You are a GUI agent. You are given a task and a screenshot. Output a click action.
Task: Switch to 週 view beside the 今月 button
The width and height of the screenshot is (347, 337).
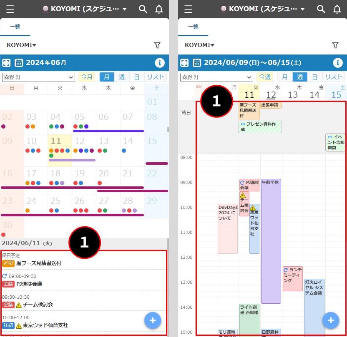[122, 77]
